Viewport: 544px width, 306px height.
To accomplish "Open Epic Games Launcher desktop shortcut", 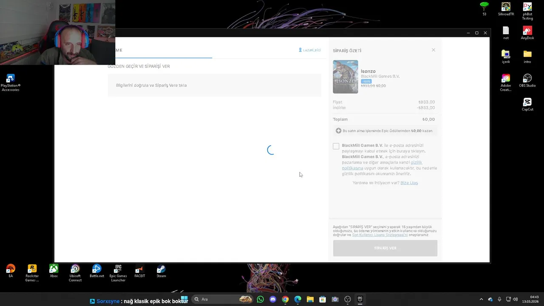I will click(x=118, y=273).
